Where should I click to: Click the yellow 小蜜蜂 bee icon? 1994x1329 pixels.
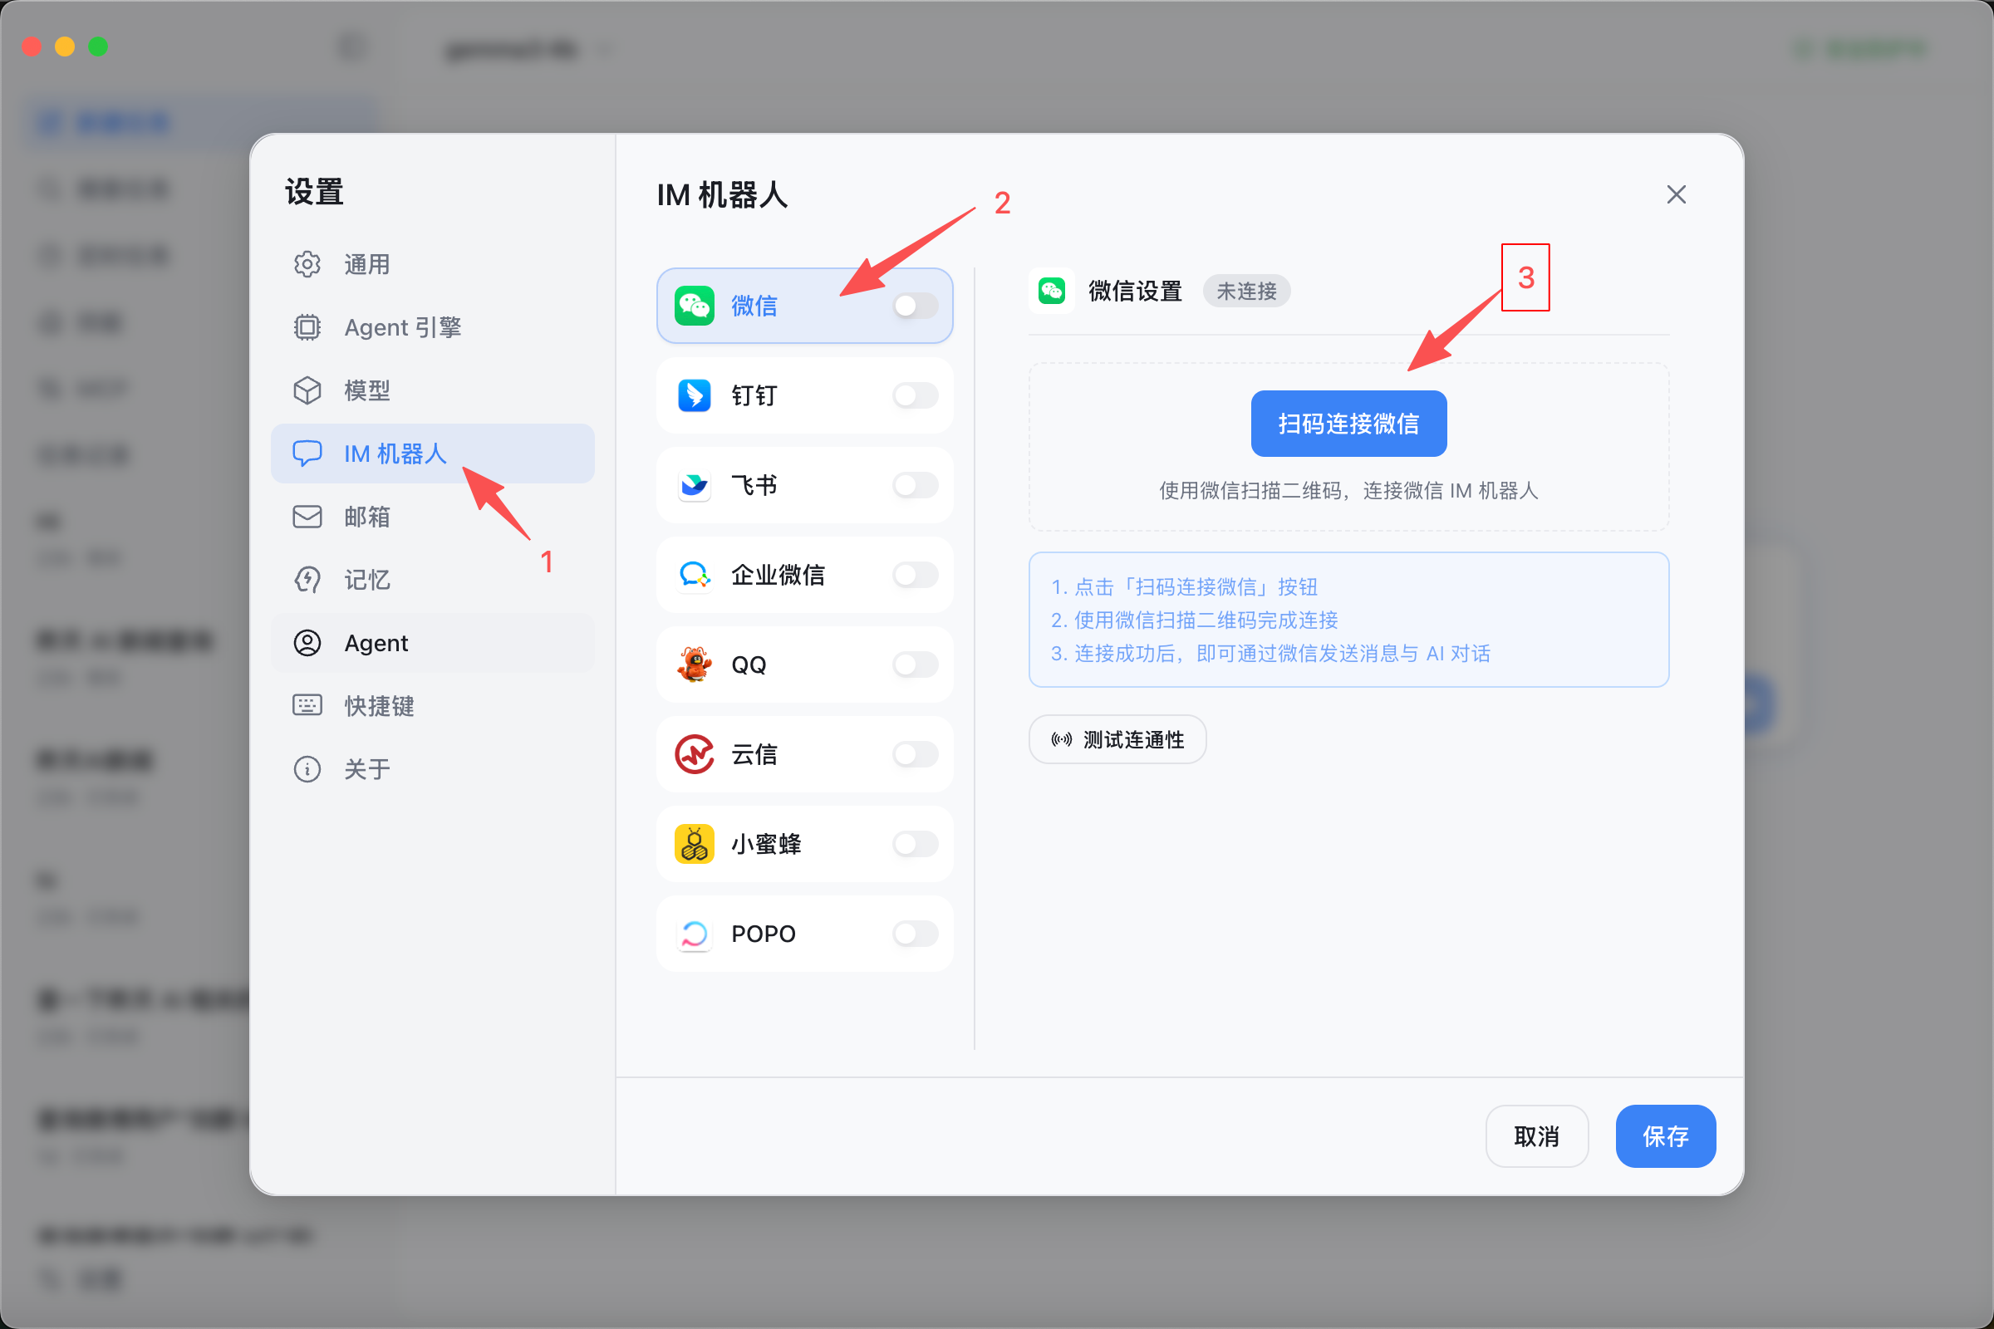695,844
